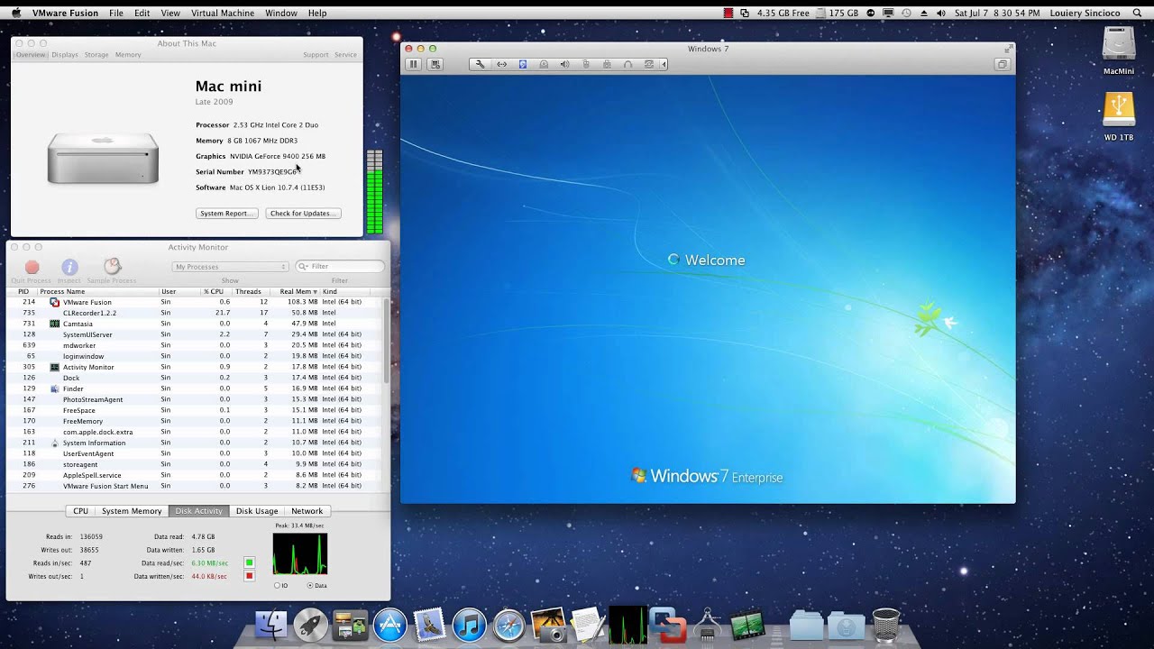Switch to the System Memory tab

click(132, 511)
